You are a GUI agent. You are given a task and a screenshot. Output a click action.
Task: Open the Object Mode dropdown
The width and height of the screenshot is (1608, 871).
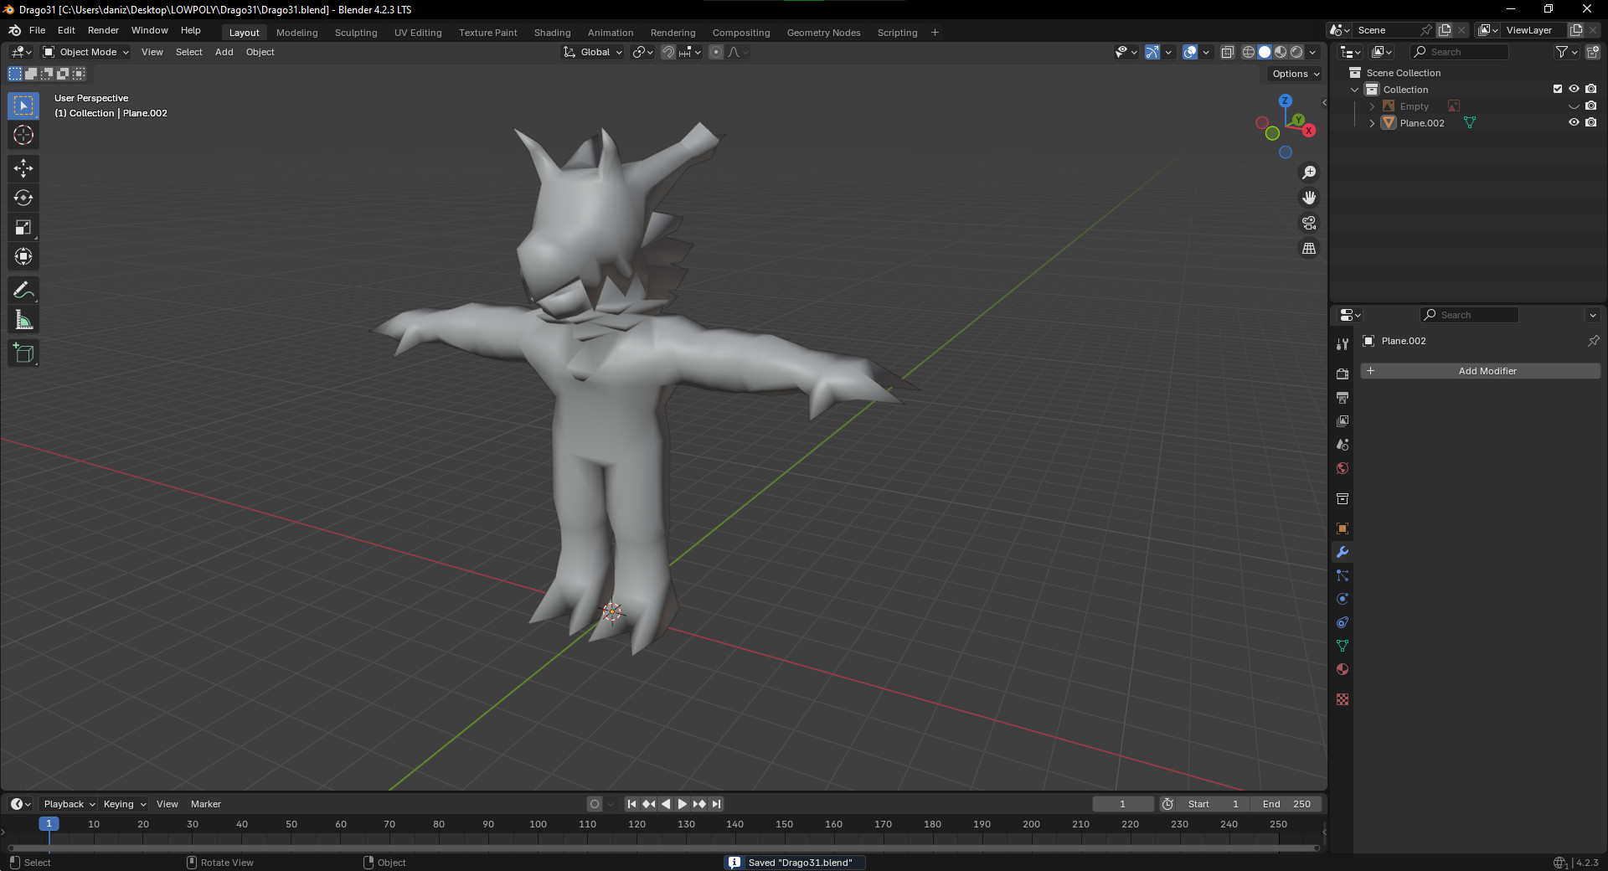(86, 52)
